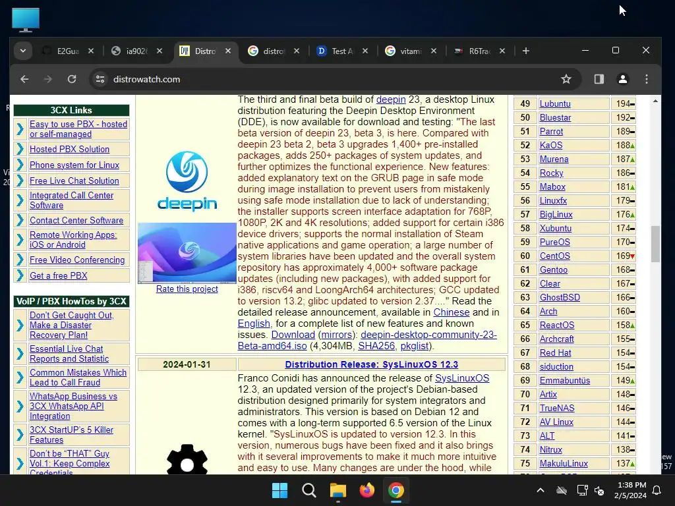Open Common Mistakes Which Lead to Call Fraud
Image resolution: width=675 pixels, height=506 pixels.
click(78, 378)
